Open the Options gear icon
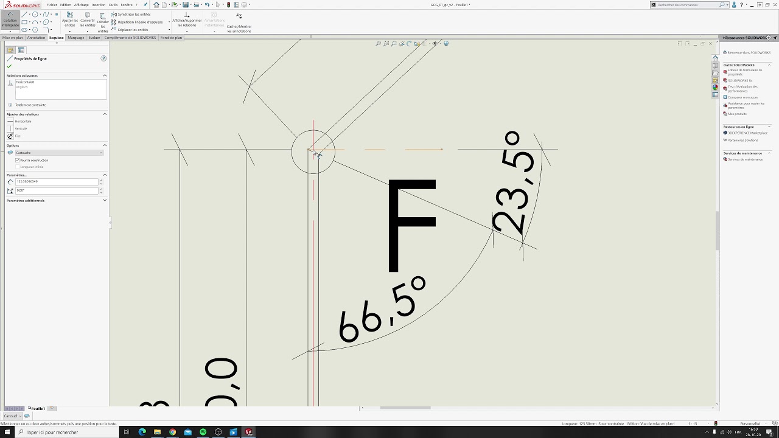Image resolution: width=779 pixels, height=438 pixels. pyautogui.click(x=243, y=5)
